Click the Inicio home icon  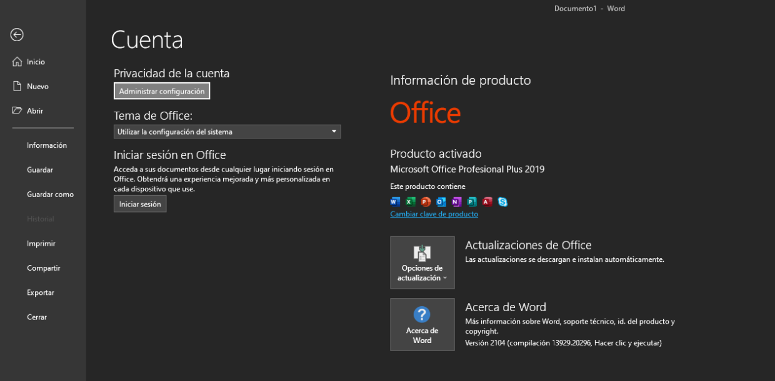click(x=17, y=62)
